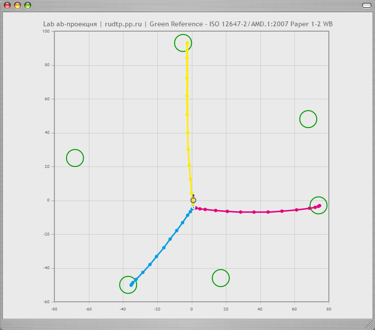This screenshot has height=330, width=375.
Task: Click the green reference circle at magenta curve end
Action: tap(318, 205)
